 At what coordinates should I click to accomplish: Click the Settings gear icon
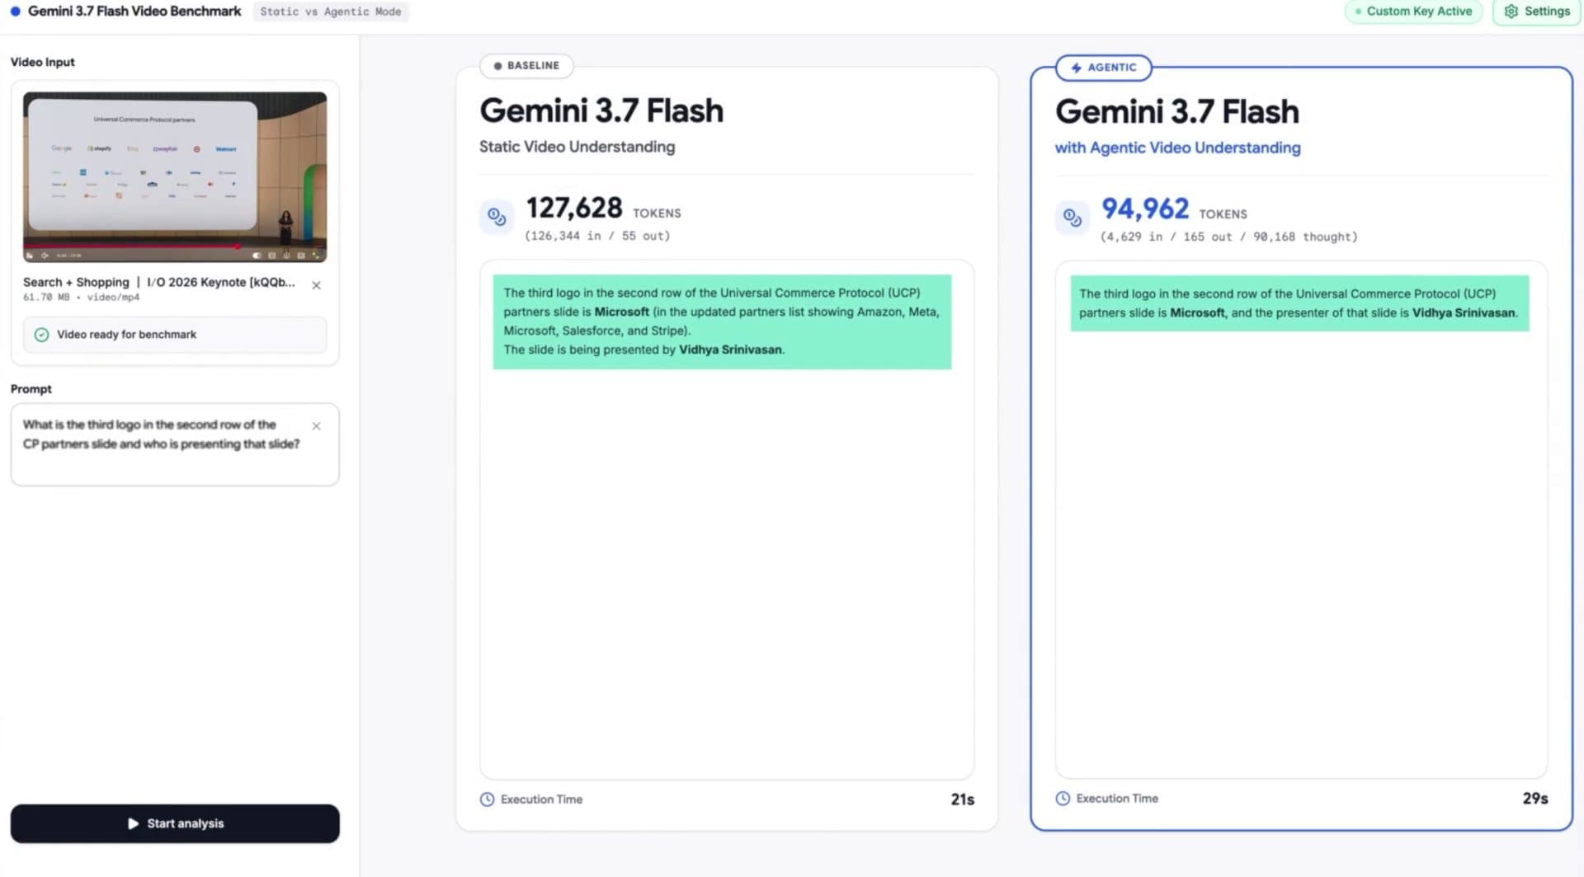[x=1511, y=12]
